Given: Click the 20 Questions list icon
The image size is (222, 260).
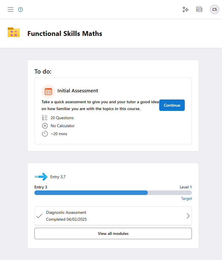Looking at the screenshot, I should 45,118.
